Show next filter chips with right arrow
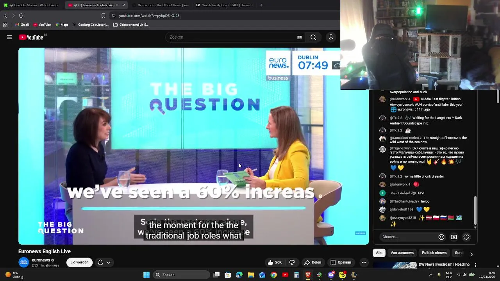This screenshot has height=281, width=500. point(471,254)
